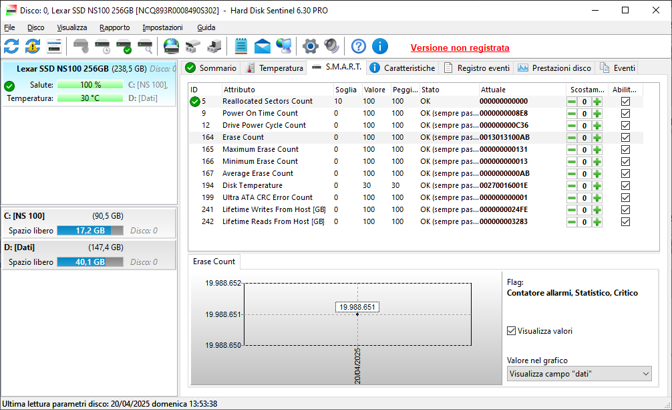Viewport: 672px width, 410px height.
Task: Toggle Reallocated Sectors Count enabled checkbox
Action: [626, 102]
